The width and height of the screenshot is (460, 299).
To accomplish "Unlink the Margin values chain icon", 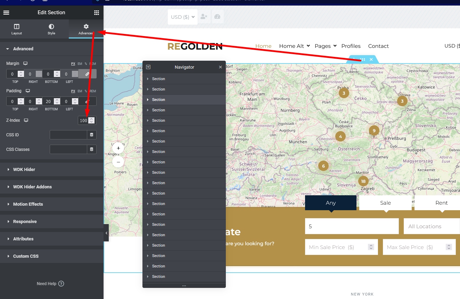I will coord(88,74).
